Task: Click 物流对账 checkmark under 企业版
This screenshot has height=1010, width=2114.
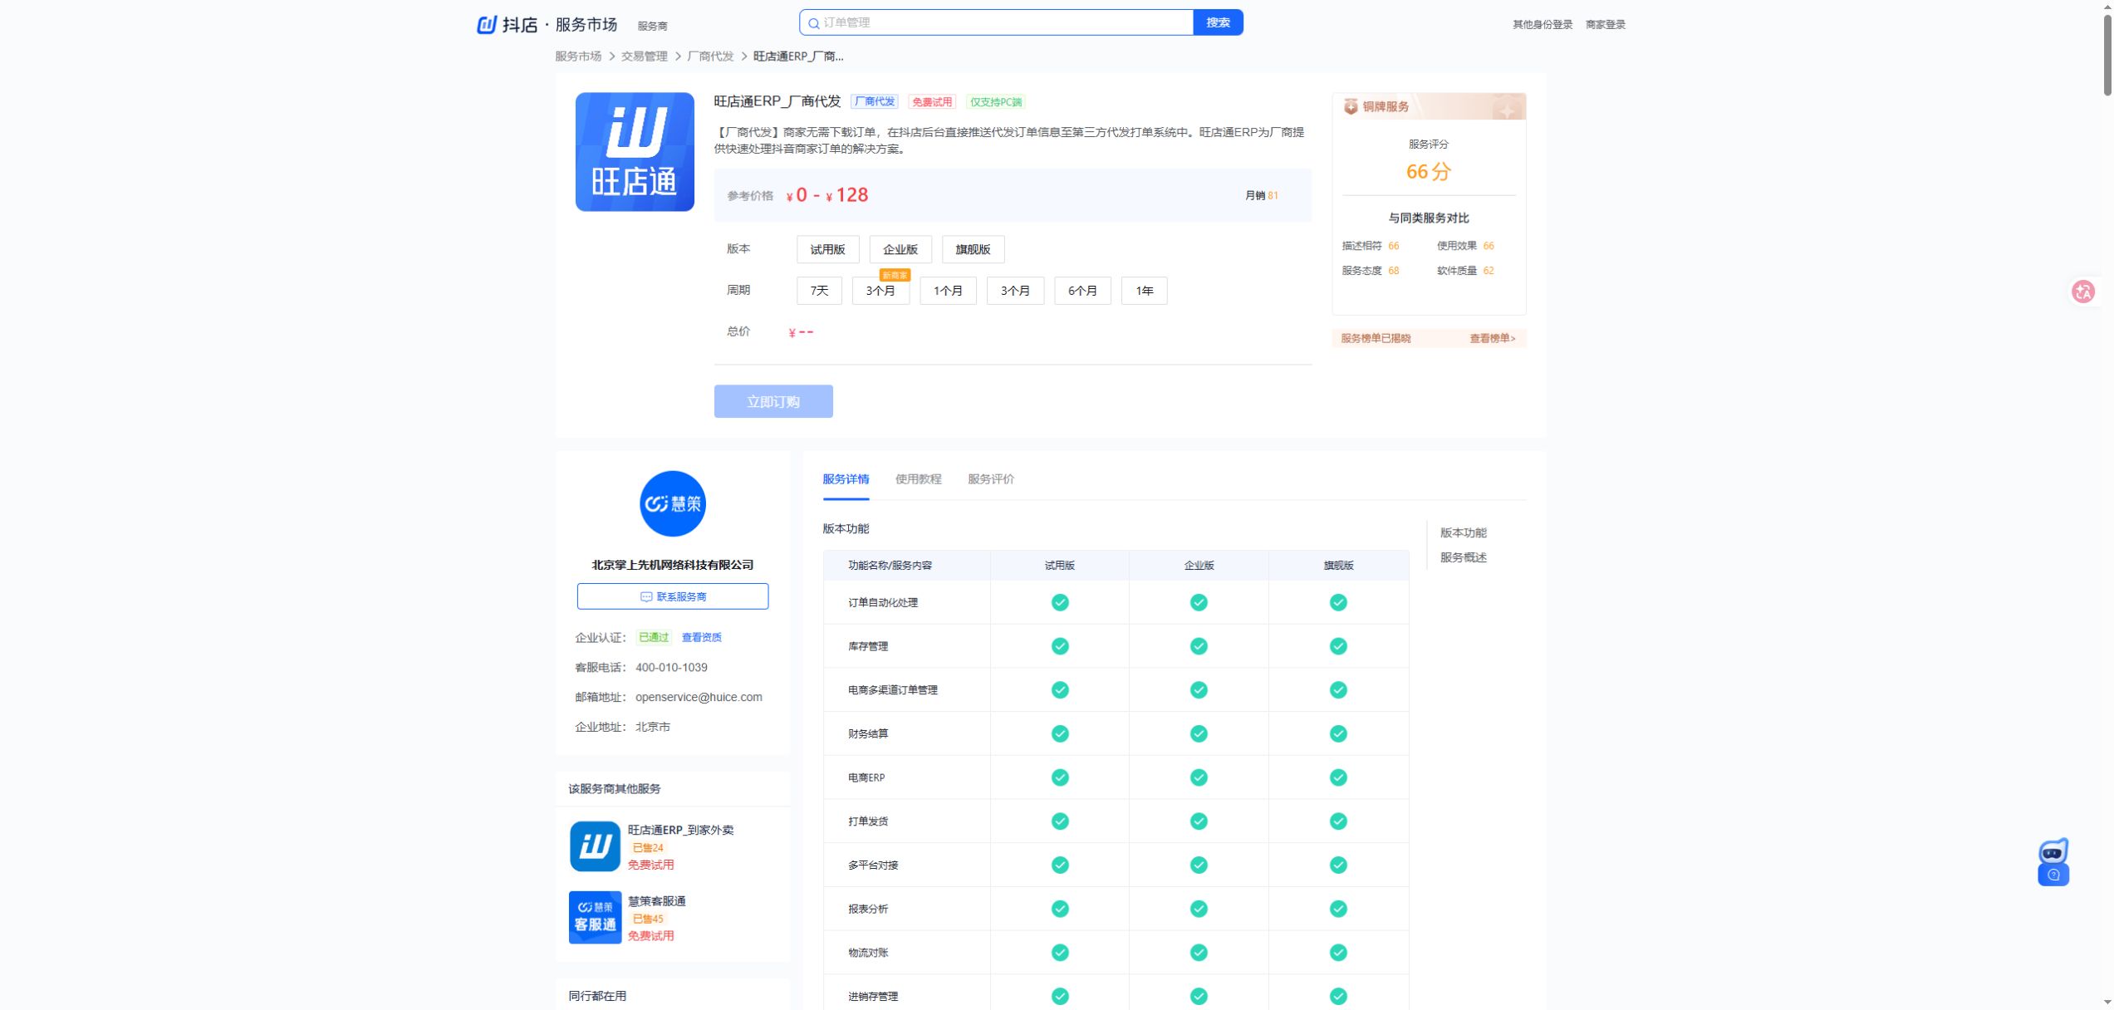Action: click(x=1198, y=953)
